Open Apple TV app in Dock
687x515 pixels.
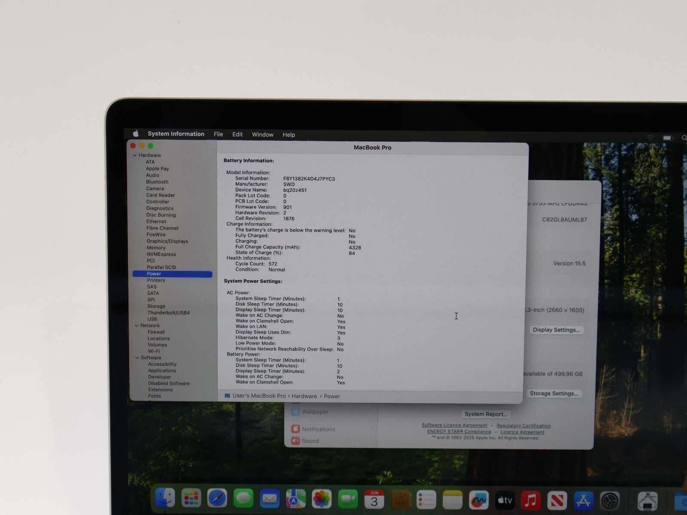(505, 500)
